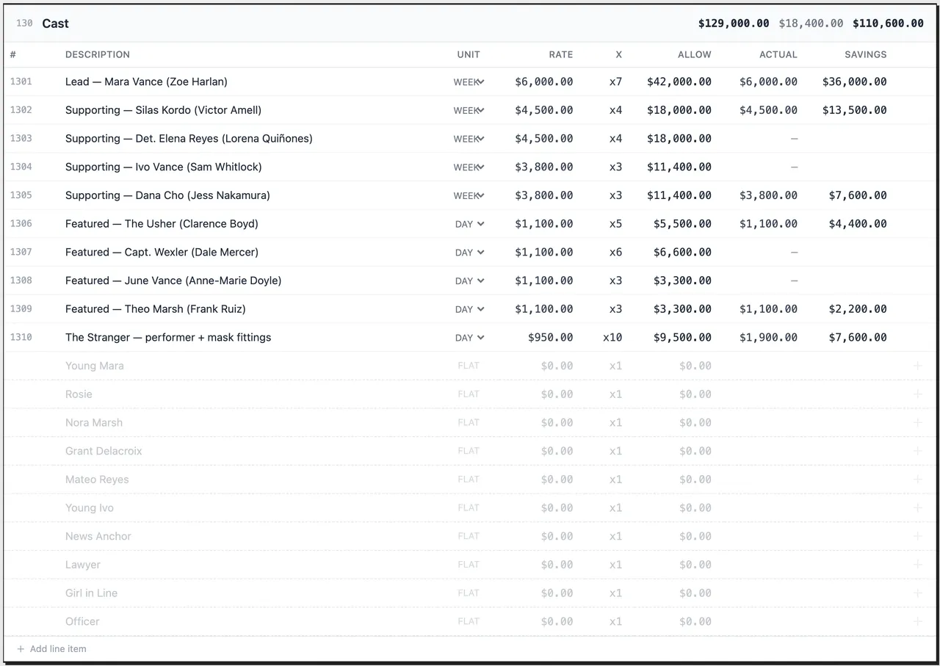Click the $6,000.00 rate for Mara Vance
Viewport: 940px width, 666px height.
click(544, 82)
